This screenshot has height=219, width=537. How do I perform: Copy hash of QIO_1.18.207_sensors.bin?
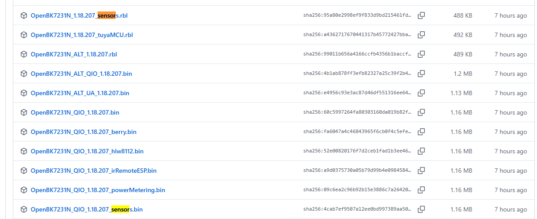point(421,209)
